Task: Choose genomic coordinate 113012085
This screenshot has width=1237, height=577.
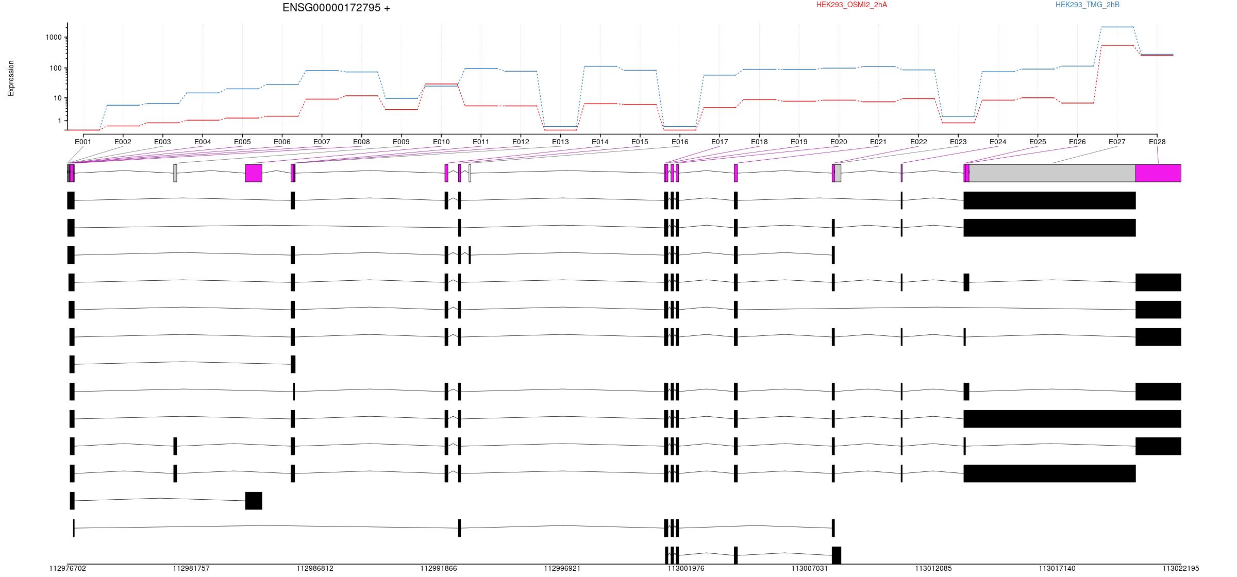Action: coord(933,568)
